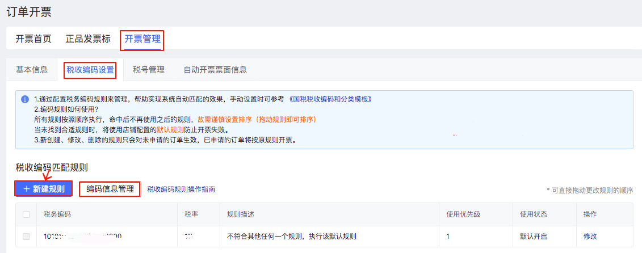Open 编码信息管理

click(110, 189)
